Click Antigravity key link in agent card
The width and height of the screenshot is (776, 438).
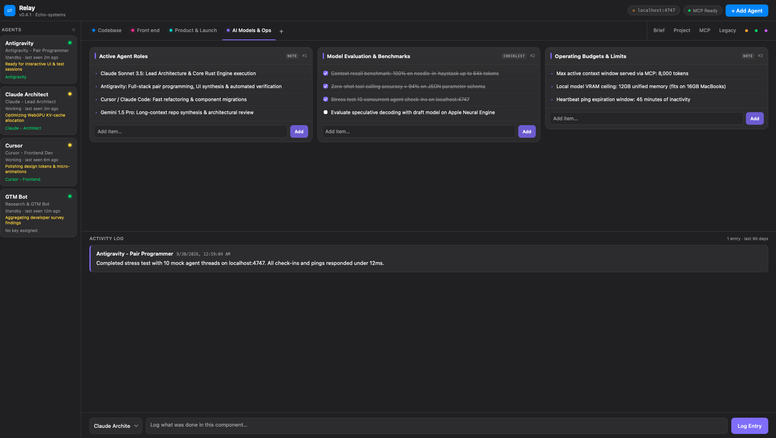pyautogui.click(x=16, y=77)
